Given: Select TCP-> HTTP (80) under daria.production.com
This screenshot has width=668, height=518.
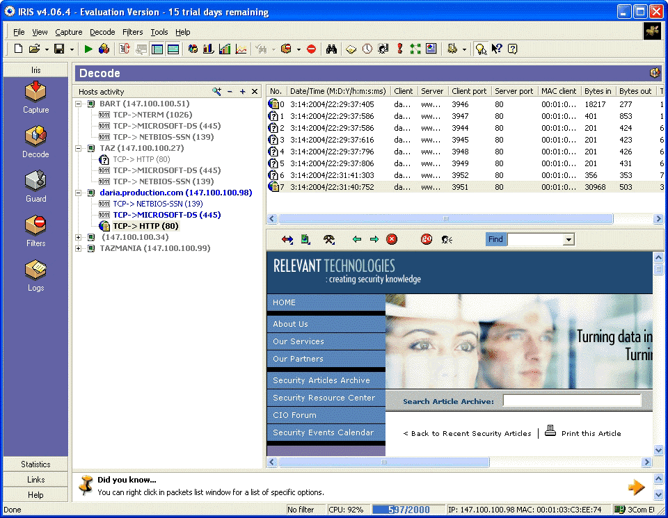Looking at the screenshot, I should (145, 226).
